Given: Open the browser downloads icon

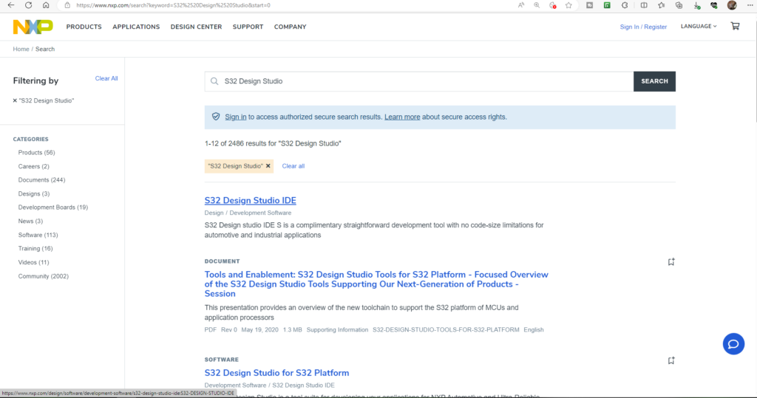Looking at the screenshot, I should (696, 5).
